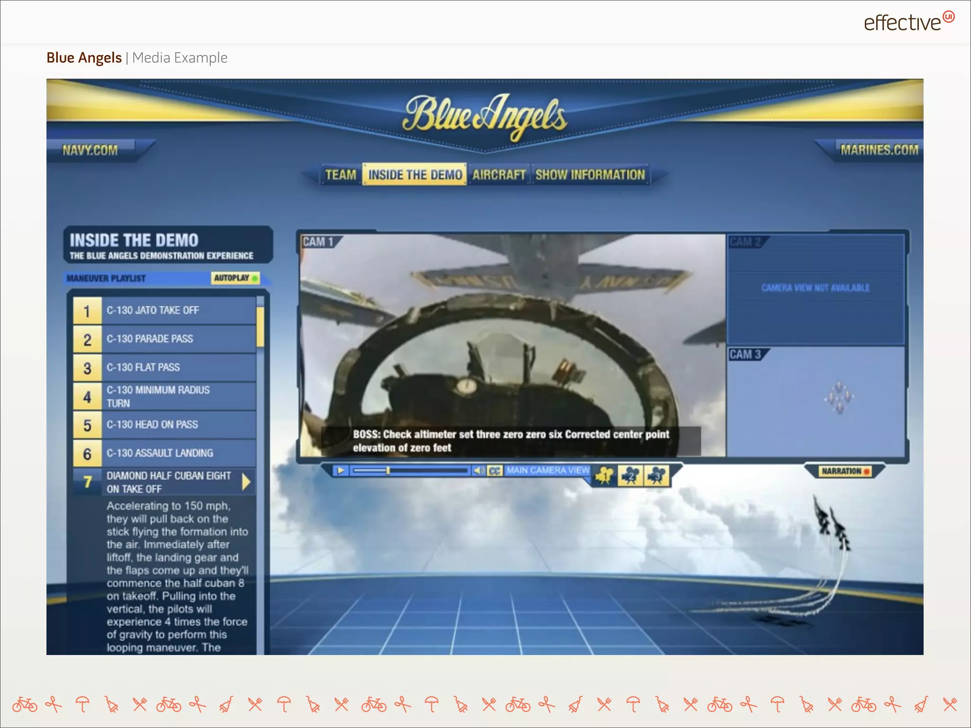
Task: Visit the MARINES.COM link
Action: (x=879, y=150)
